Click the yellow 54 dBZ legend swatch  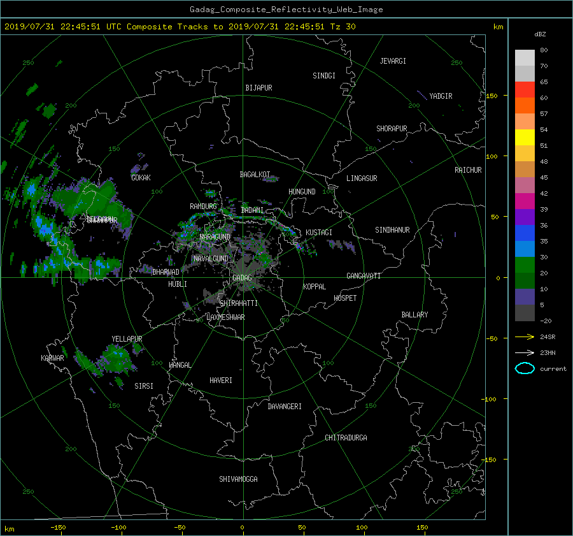pos(525,137)
